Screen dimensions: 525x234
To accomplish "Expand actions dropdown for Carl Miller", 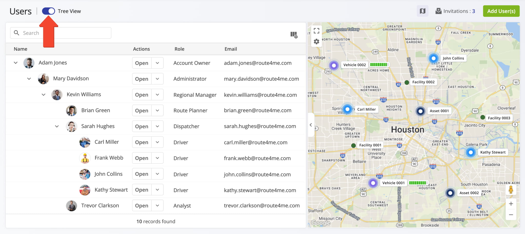I will [157, 142].
